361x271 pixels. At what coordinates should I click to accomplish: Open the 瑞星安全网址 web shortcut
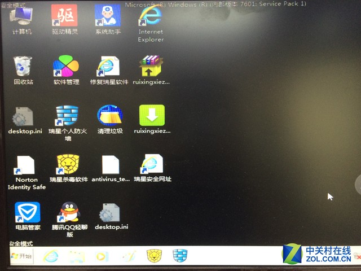[x=152, y=168]
